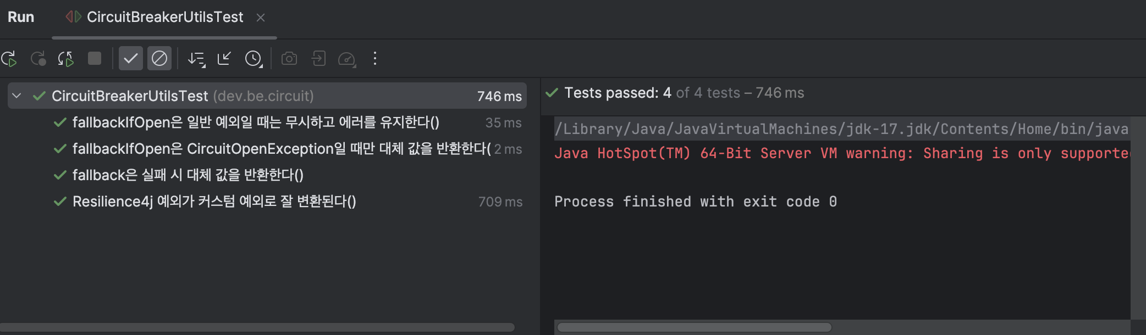Rerun the CircuitBreakerUtilsTest tests
1146x335 pixels.
point(9,59)
